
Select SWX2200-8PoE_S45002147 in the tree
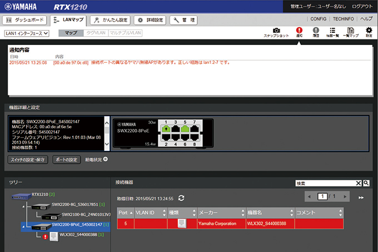point(66,226)
